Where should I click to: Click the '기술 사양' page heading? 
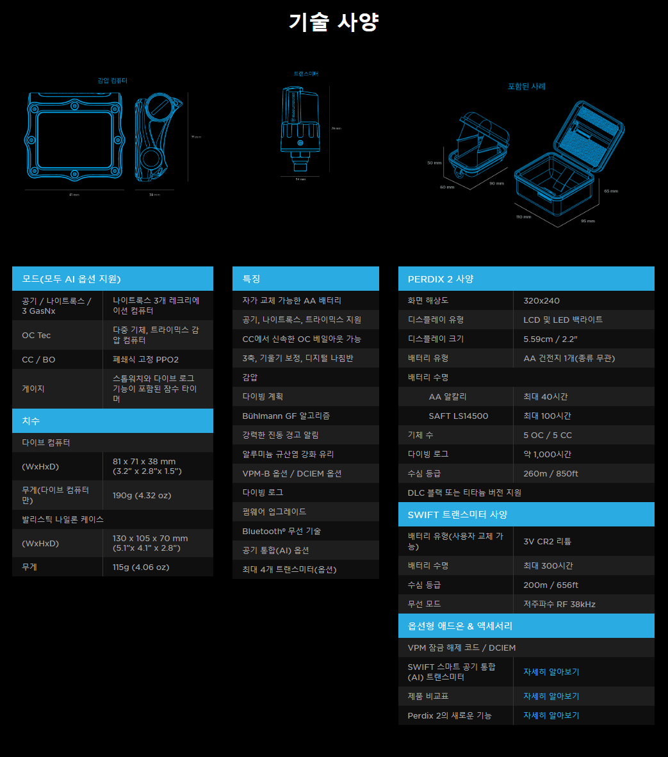(334, 22)
